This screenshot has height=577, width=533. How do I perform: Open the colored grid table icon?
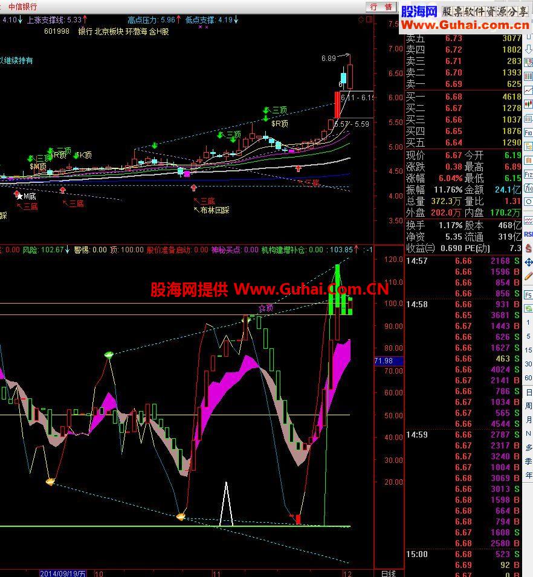(529, 76)
